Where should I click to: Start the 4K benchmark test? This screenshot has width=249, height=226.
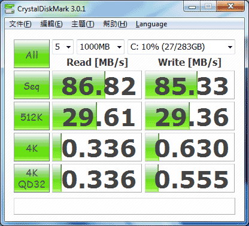[x=32, y=147]
